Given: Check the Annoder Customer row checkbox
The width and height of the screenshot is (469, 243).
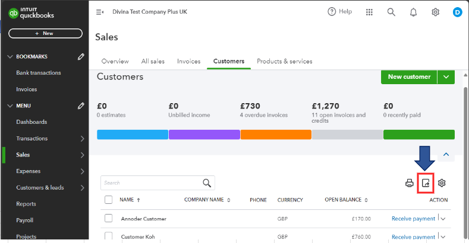Looking at the screenshot, I should click(x=108, y=218).
